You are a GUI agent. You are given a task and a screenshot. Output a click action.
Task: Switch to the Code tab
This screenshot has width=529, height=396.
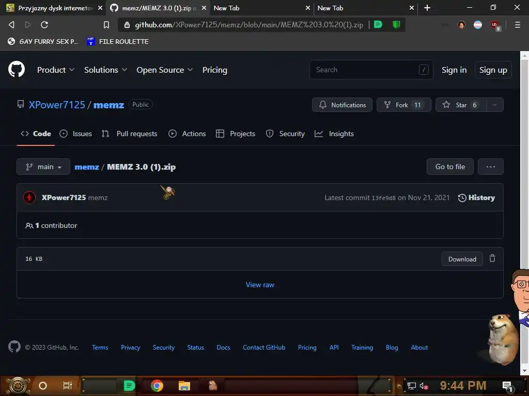pyautogui.click(x=36, y=134)
